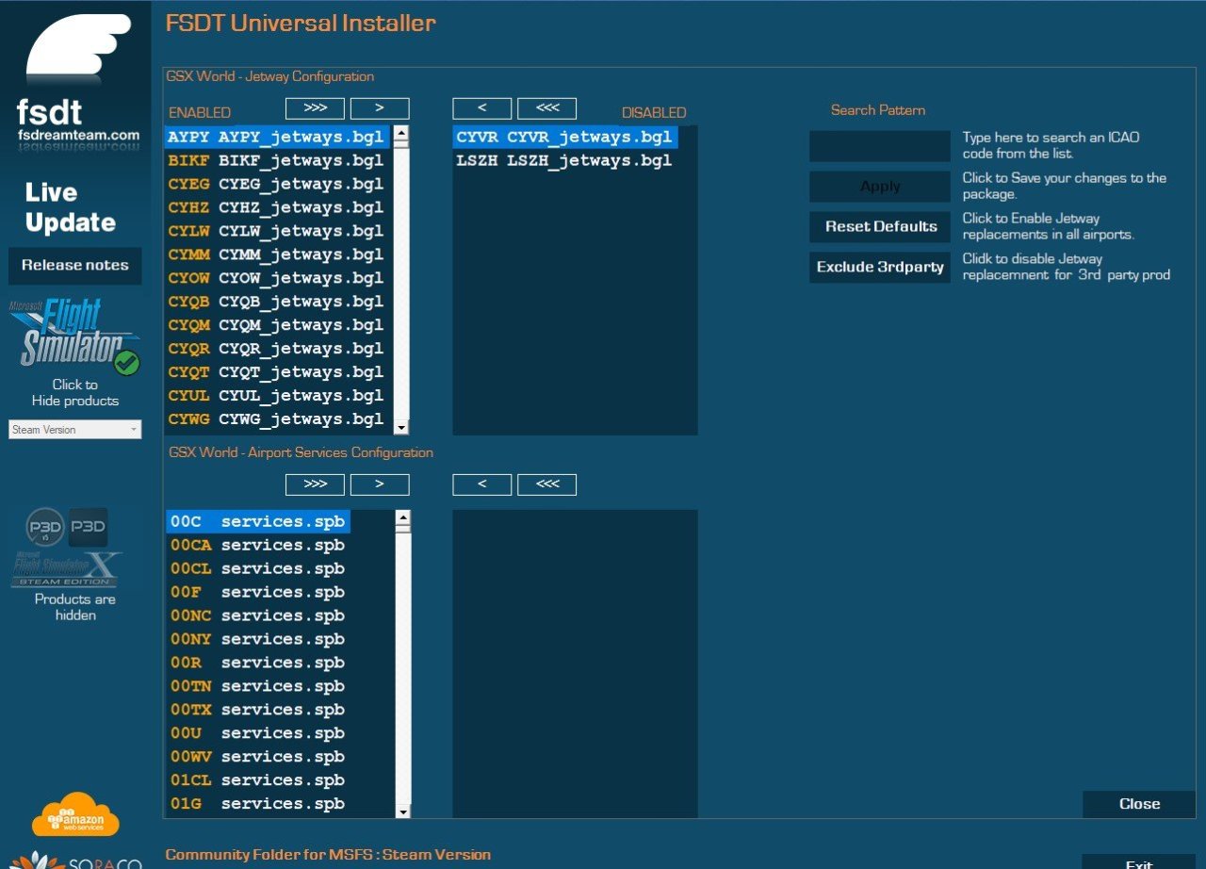Select CYMM_jetways.bgl row

pyautogui.click(x=278, y=255)
